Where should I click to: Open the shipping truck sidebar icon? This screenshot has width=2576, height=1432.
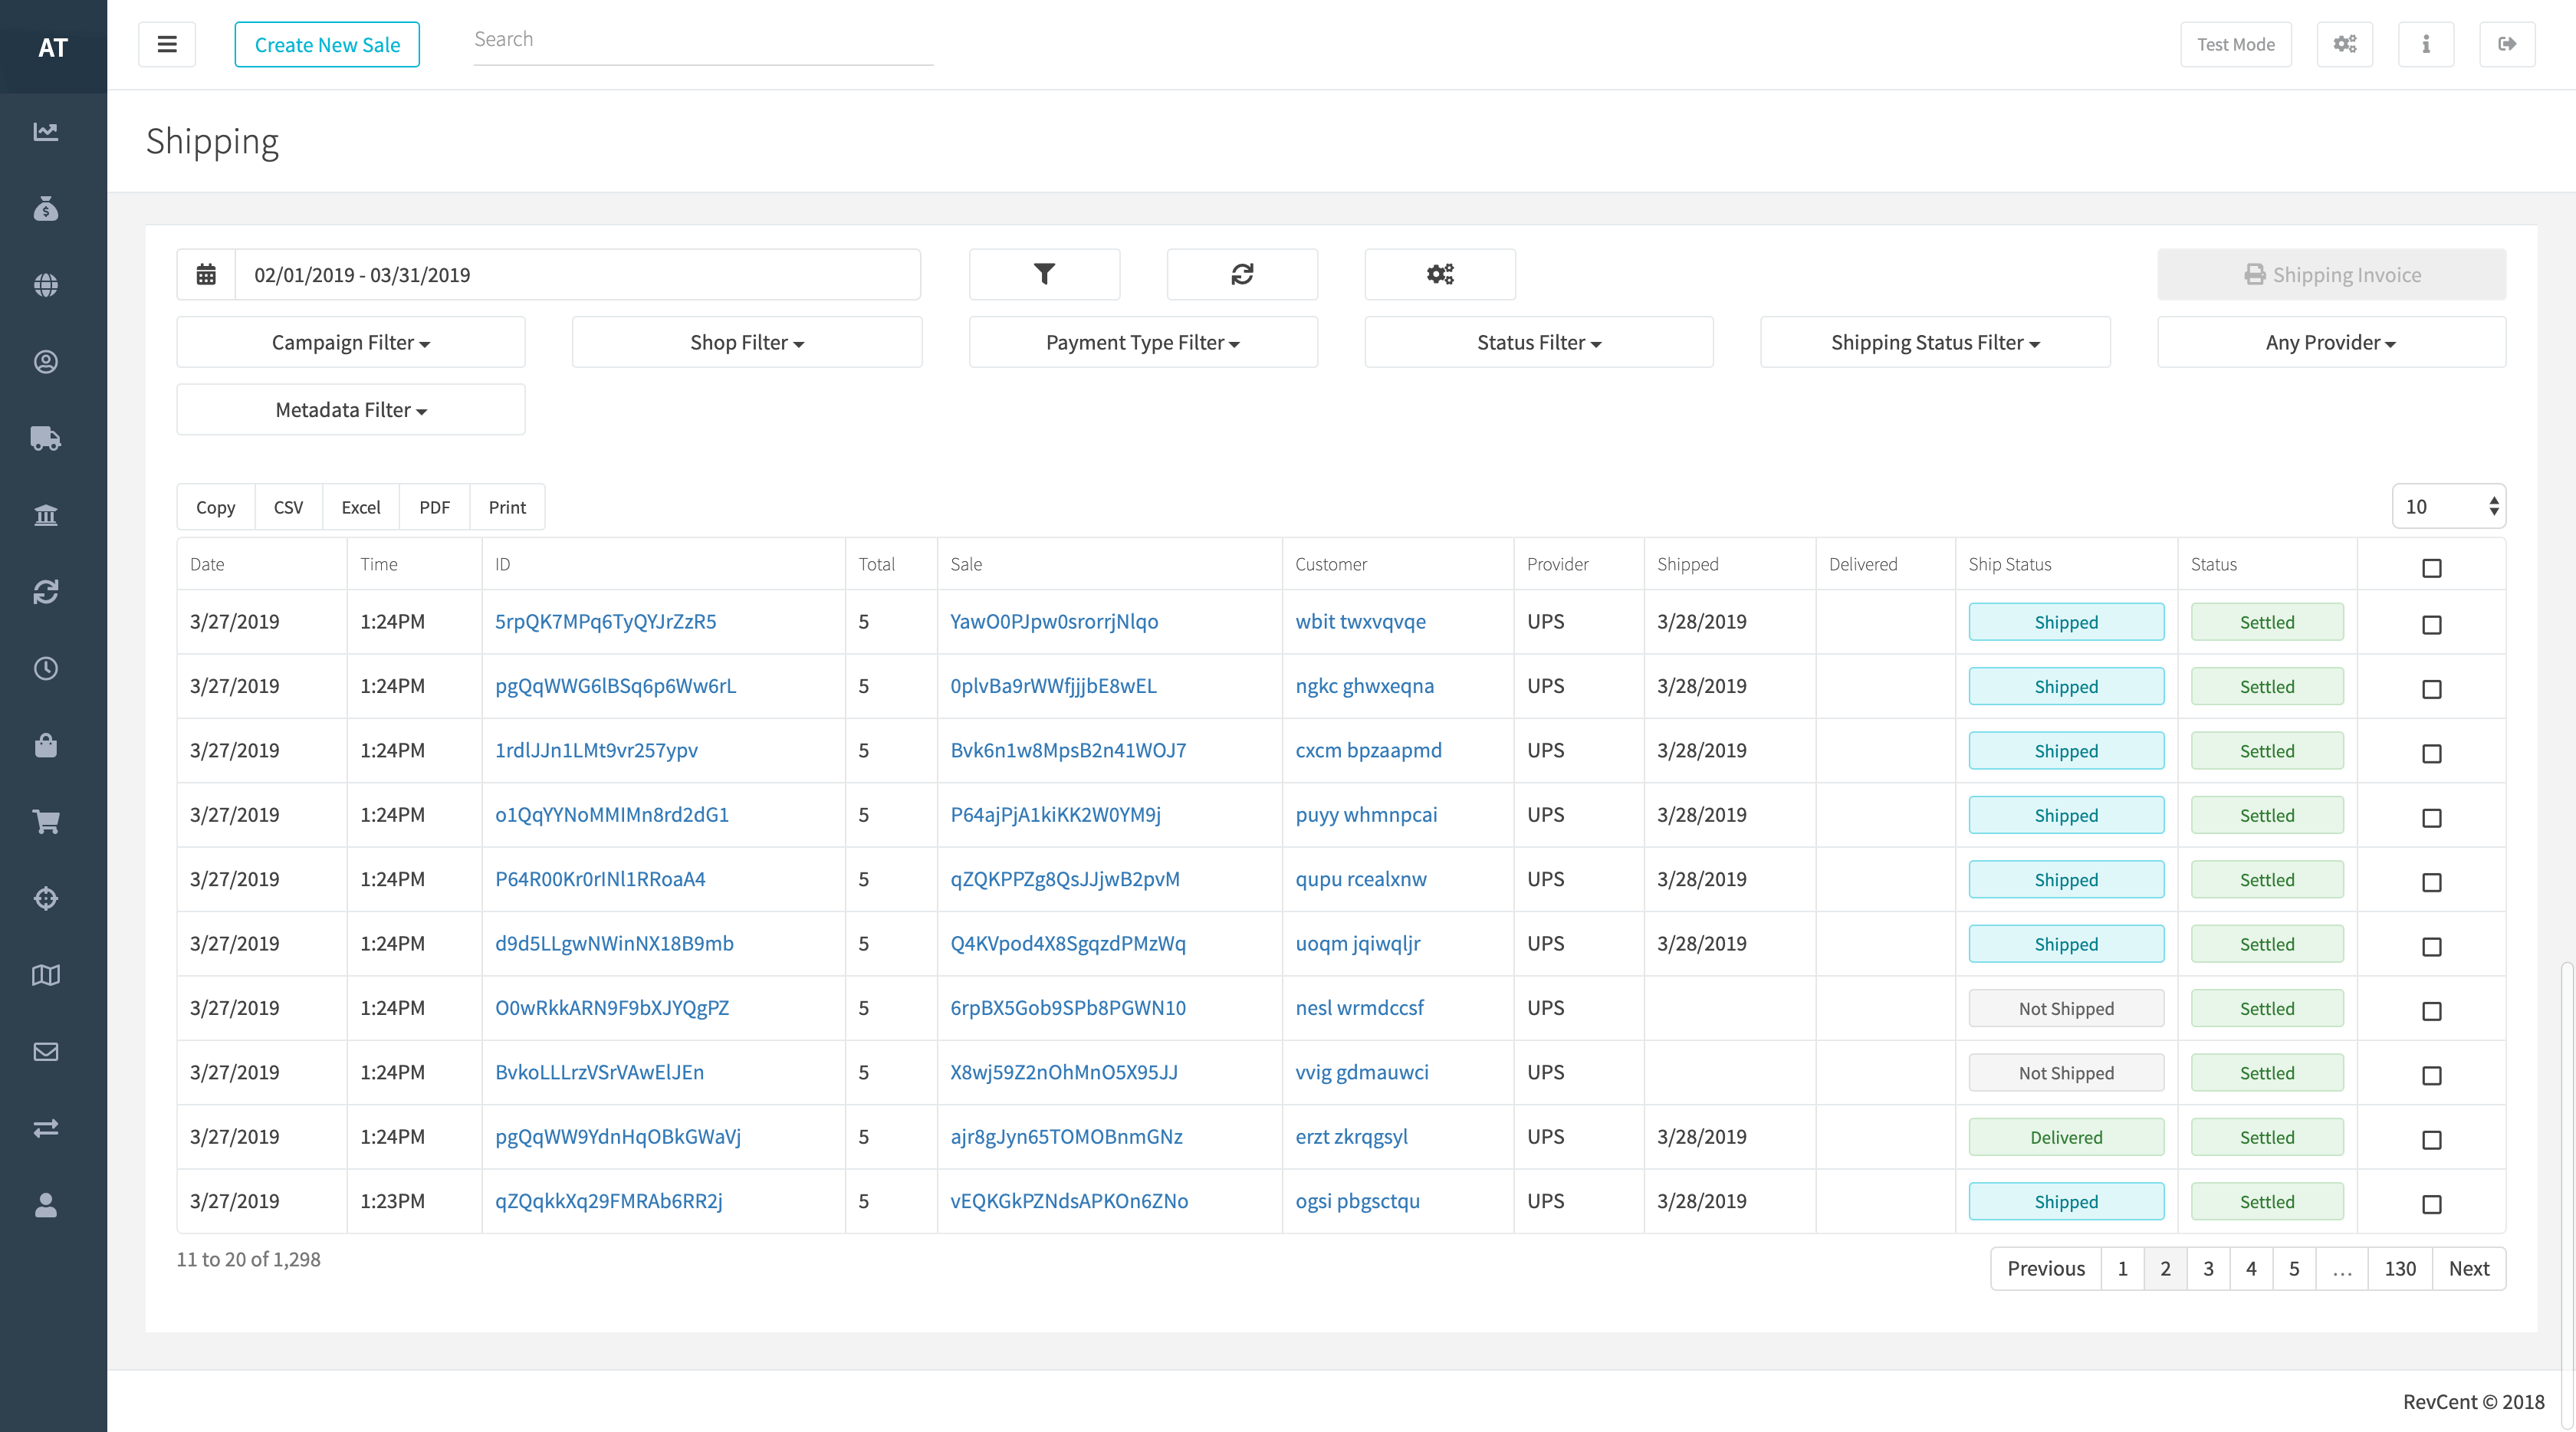(x=46, y=438)
